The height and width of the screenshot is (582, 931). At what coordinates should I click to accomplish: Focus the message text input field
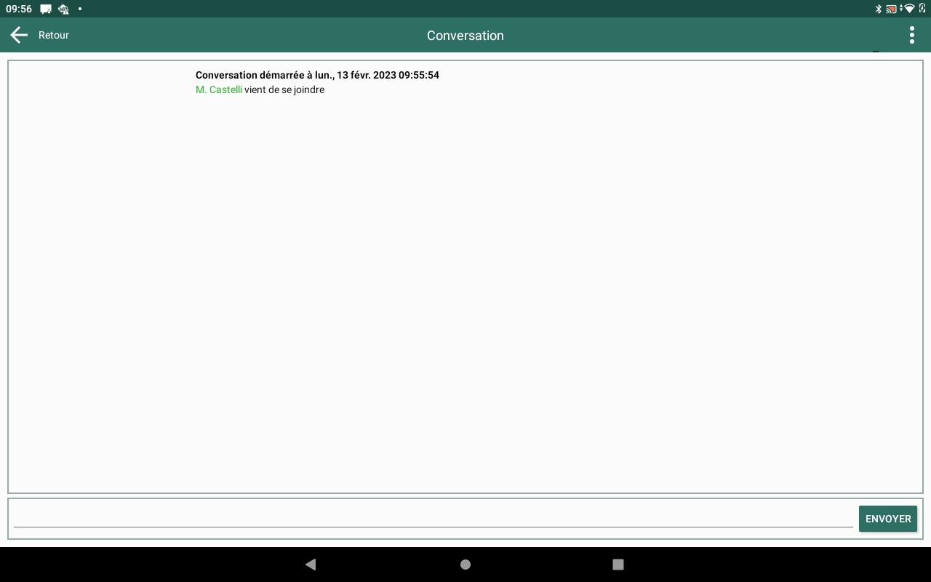[x=433, y=518]
